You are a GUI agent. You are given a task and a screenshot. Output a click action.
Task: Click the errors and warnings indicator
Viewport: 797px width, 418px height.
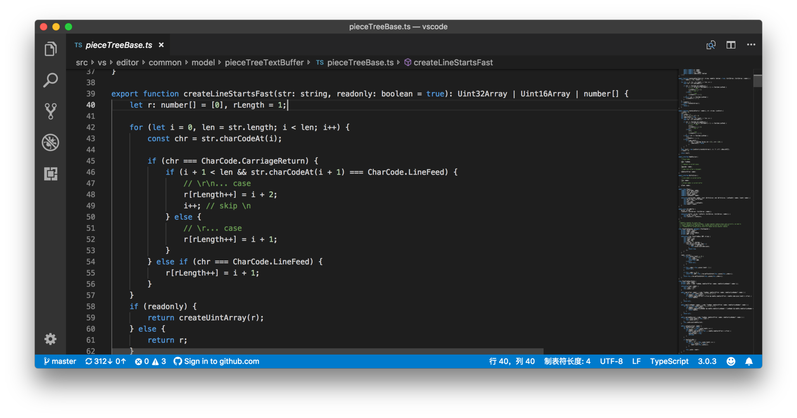point(150,362)
